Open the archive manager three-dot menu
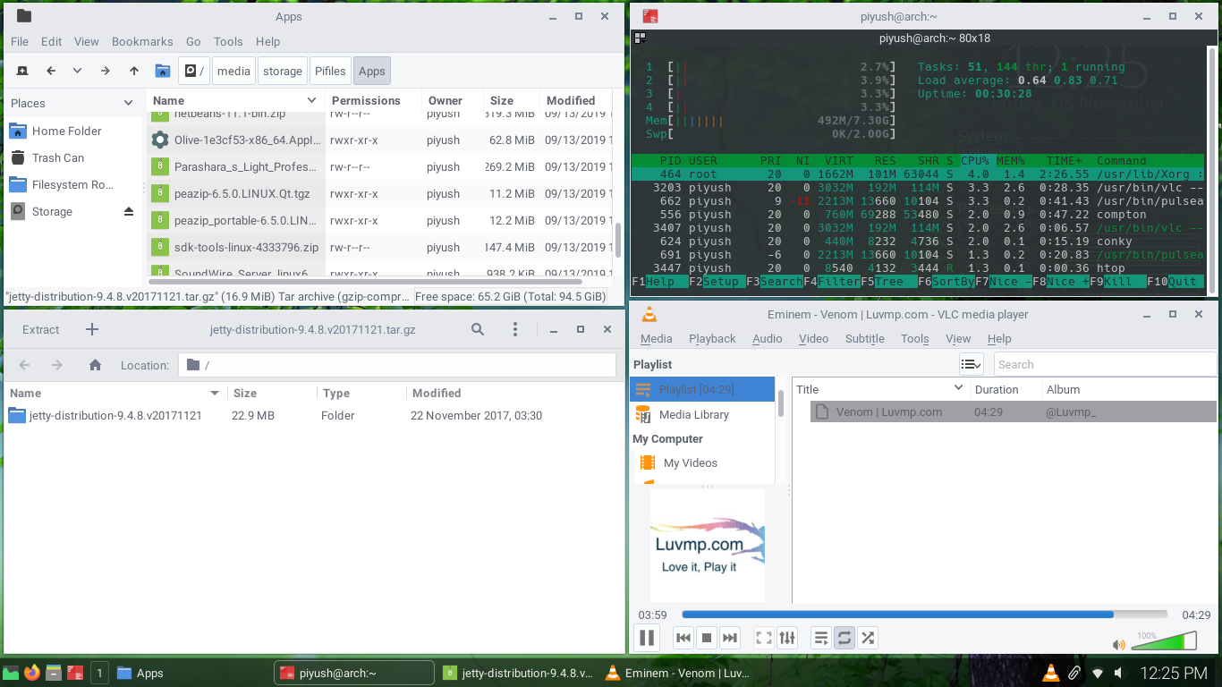1222x687 pixels. 515,329
